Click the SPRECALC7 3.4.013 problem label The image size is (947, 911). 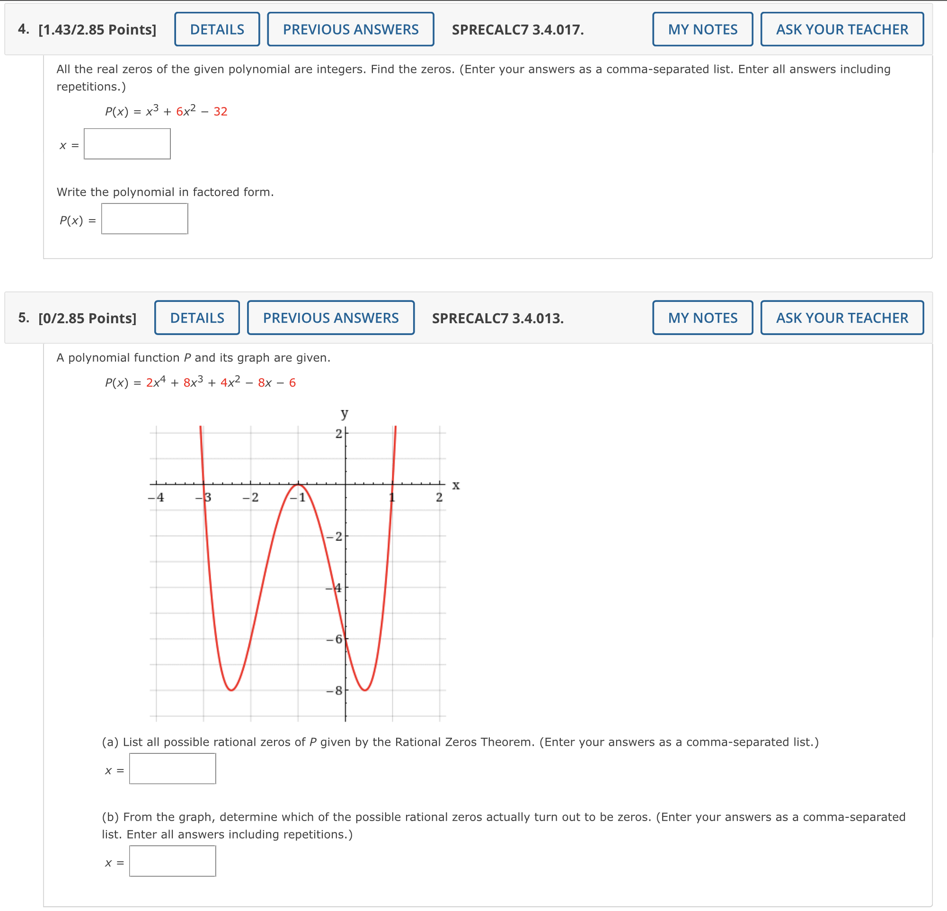tap(497, 318)
